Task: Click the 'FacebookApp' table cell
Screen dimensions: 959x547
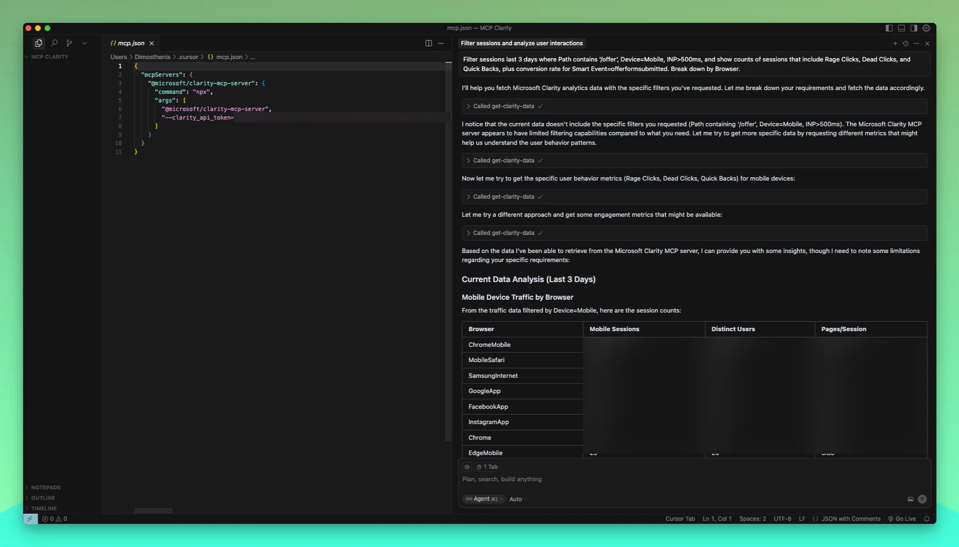Action: coord(522,407)
